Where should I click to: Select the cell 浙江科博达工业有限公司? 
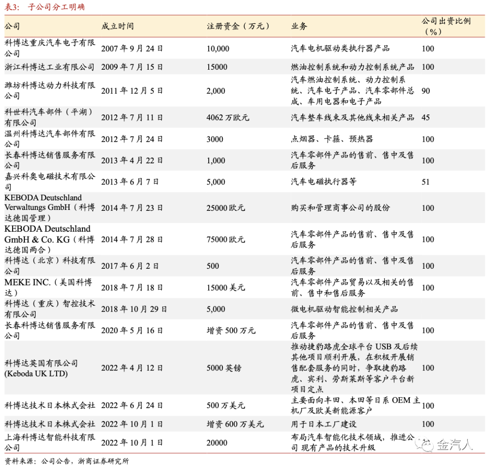49,67
